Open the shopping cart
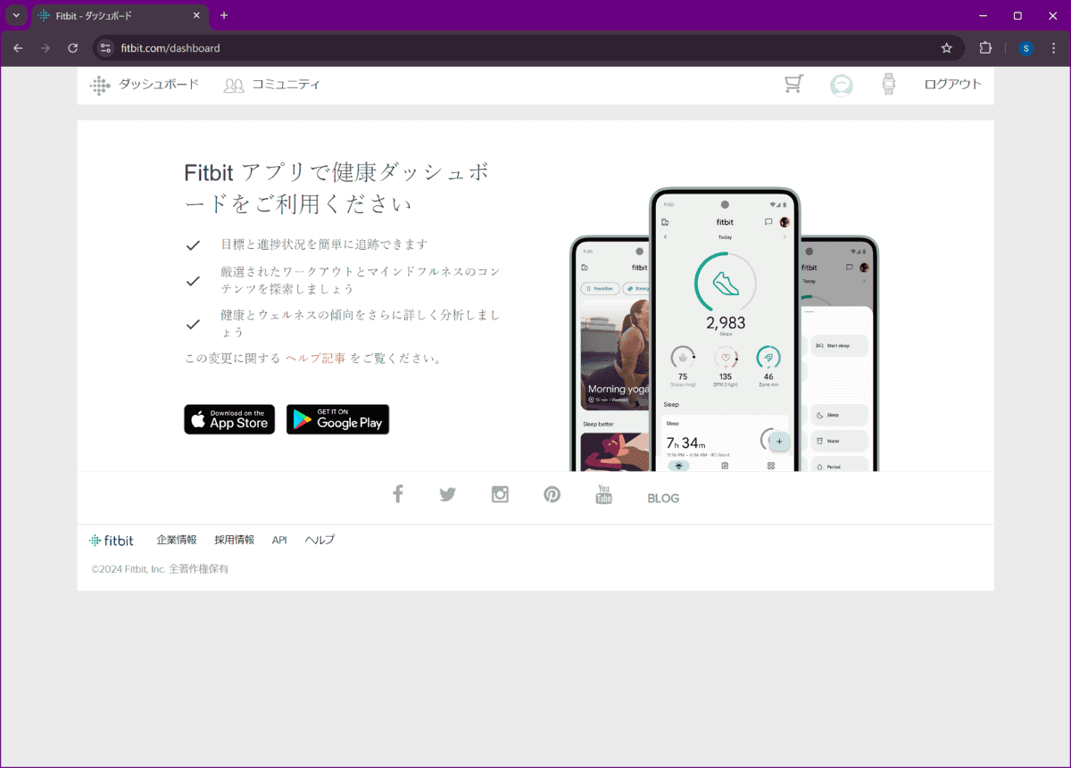Image resolution: width=1071 pixels, height=768 pixels. (x=793, y=83)
